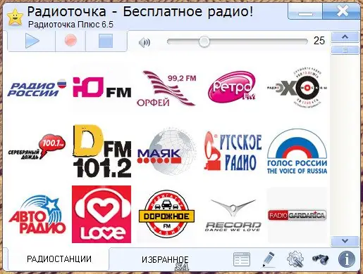Tune in to Ю FM station
The width and height of the screenshot is (363, 274).
coord(101,87)
